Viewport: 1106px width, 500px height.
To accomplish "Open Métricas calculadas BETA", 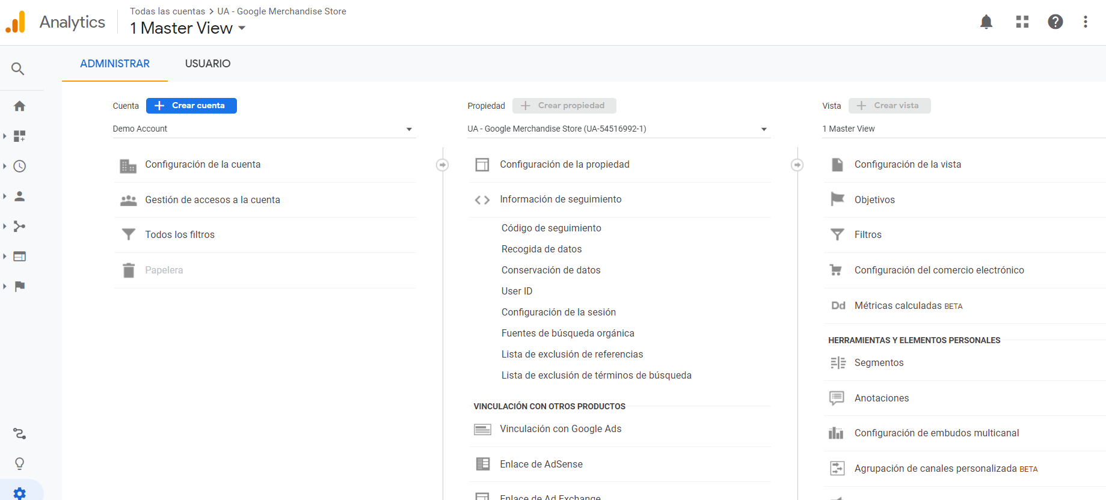I will click(x=908, y=306).
